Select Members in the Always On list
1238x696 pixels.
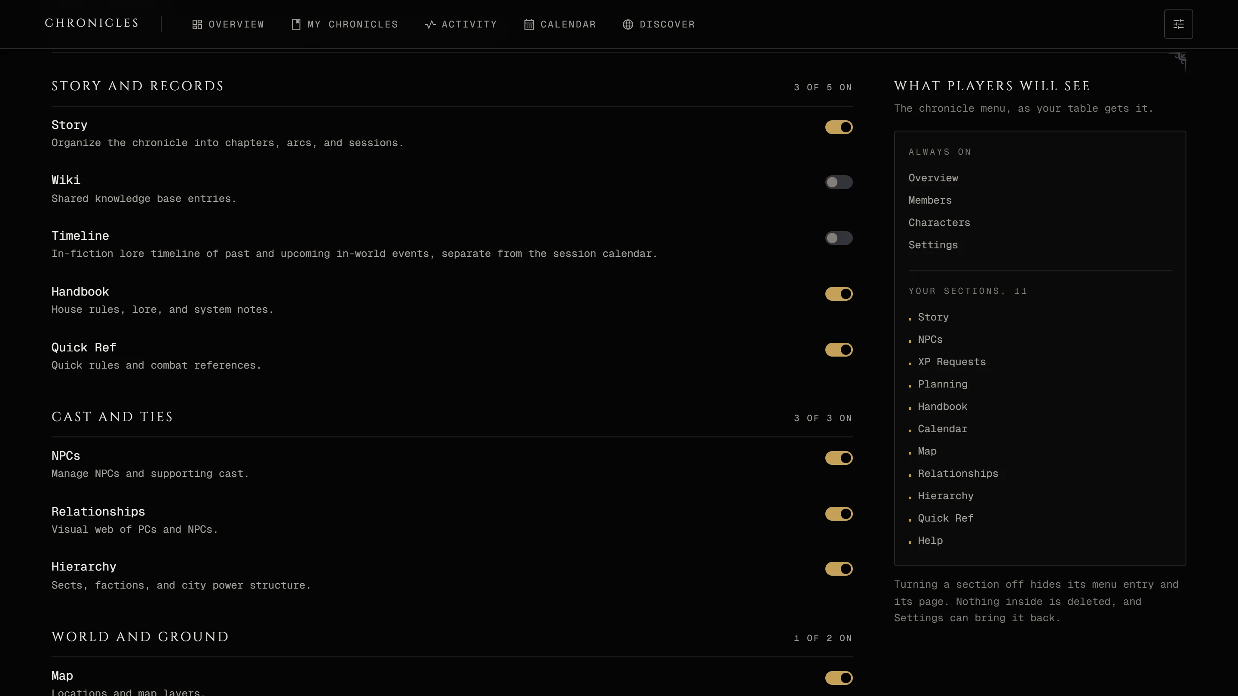pyautogui.click(x=929, y=200)
